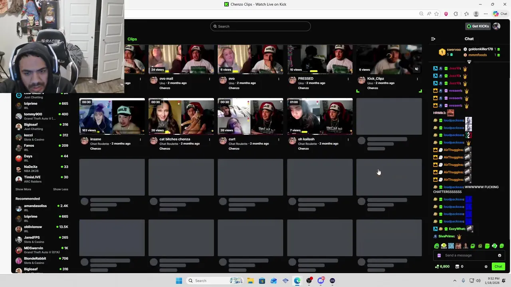Click the Windows Start button
The width and height of the screenshot is (511, 287).
click(x=179, y=281)
